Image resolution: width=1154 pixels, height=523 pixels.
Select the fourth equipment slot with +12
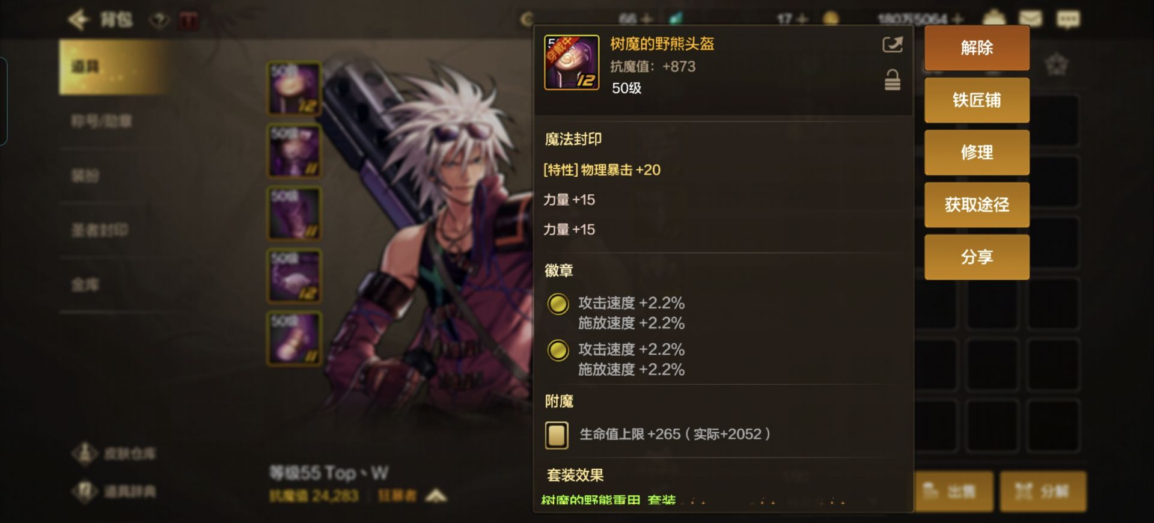pyautogui.click(x=295, y=276)
